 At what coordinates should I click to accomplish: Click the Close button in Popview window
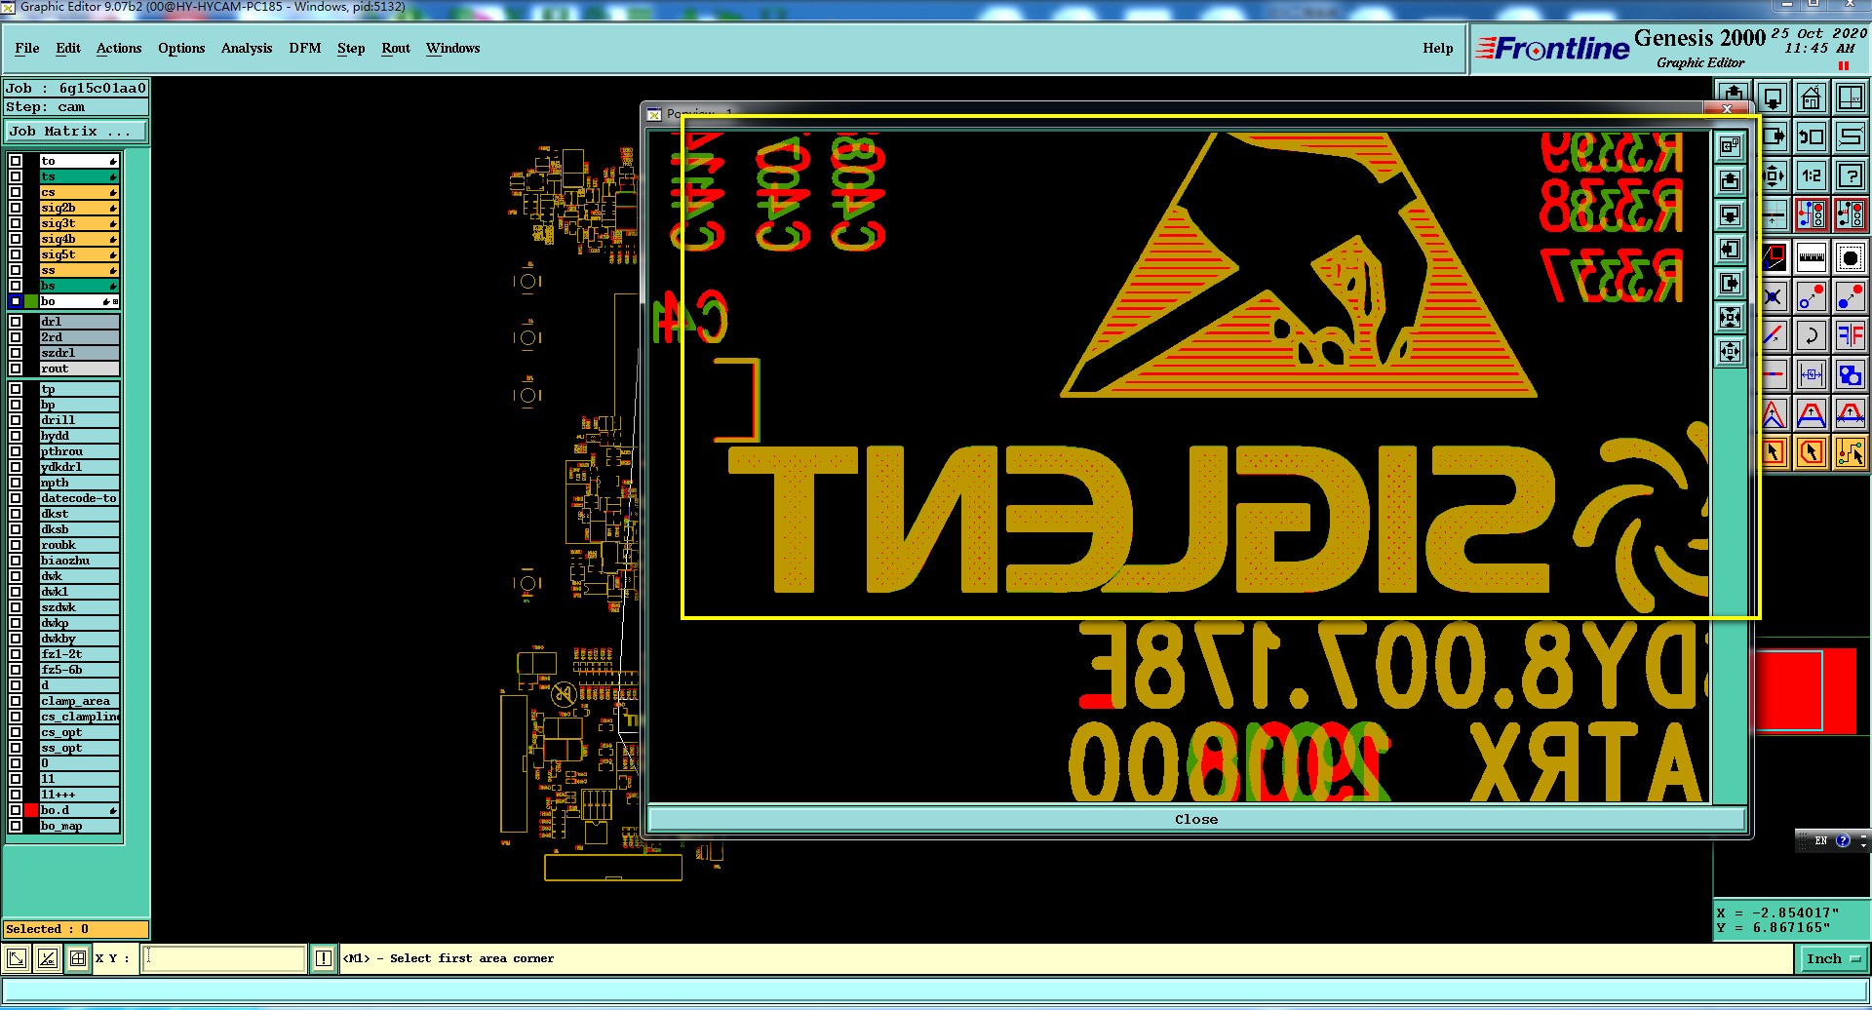(x=1196, y=819)
